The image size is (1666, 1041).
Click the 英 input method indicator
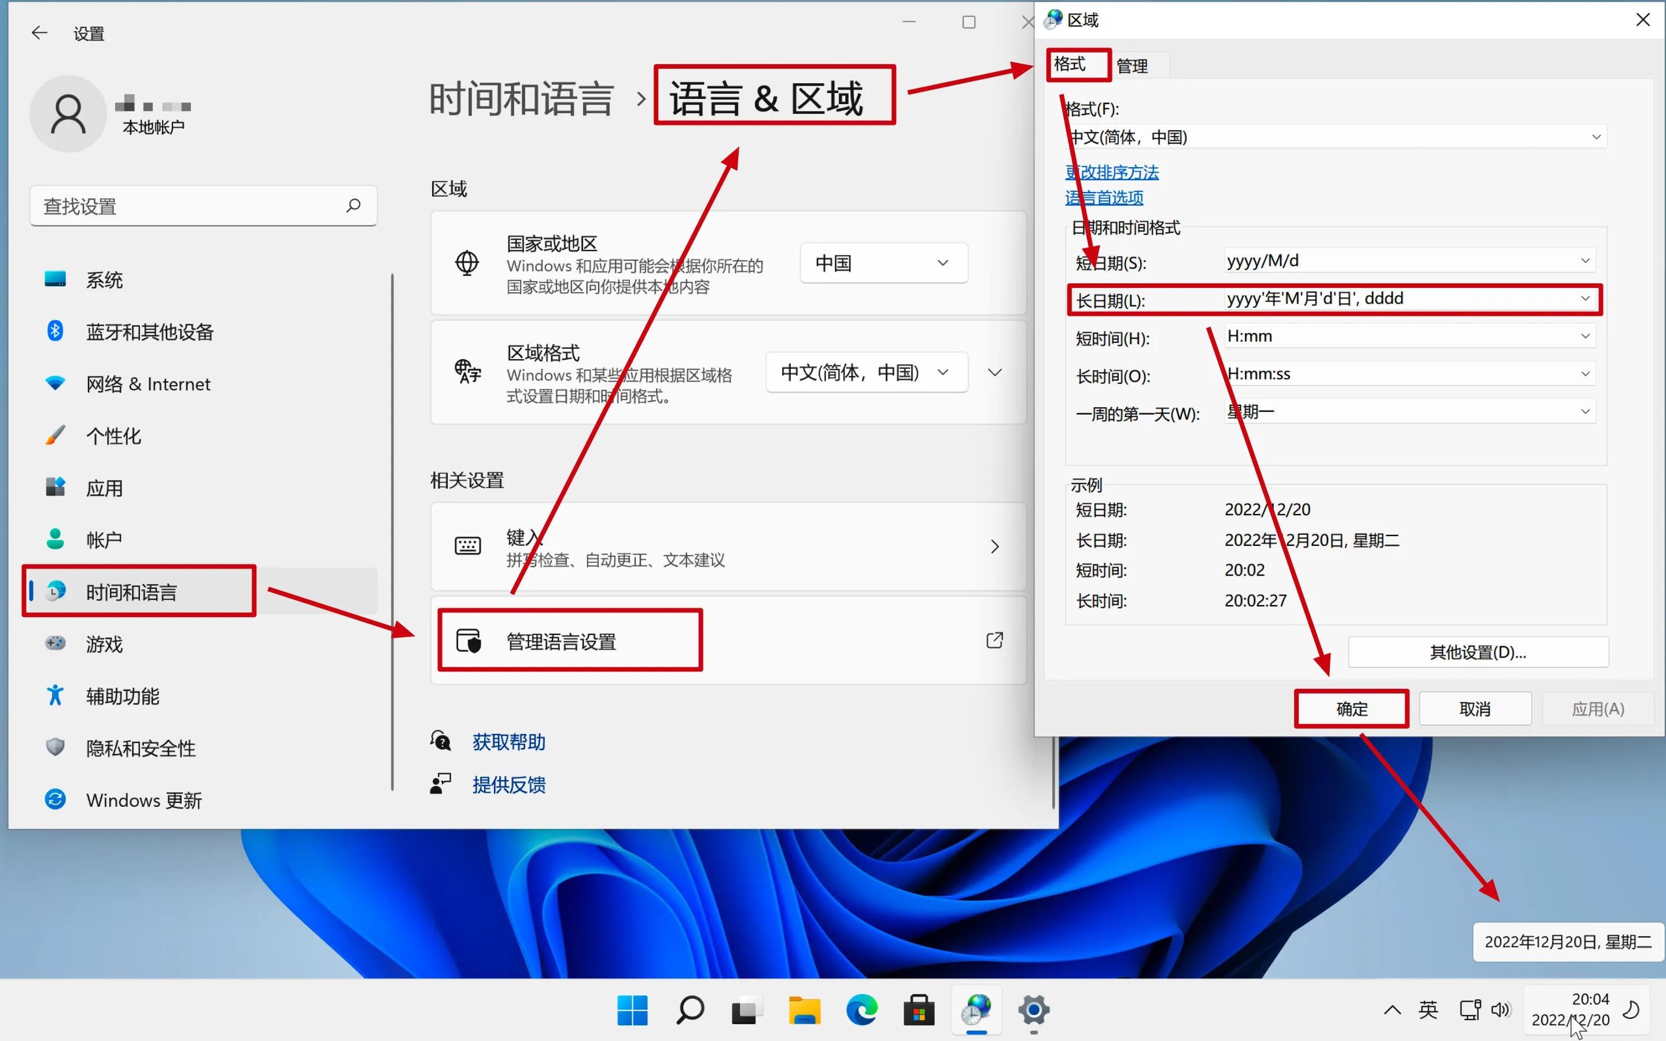click(x=1428, y=1010)
